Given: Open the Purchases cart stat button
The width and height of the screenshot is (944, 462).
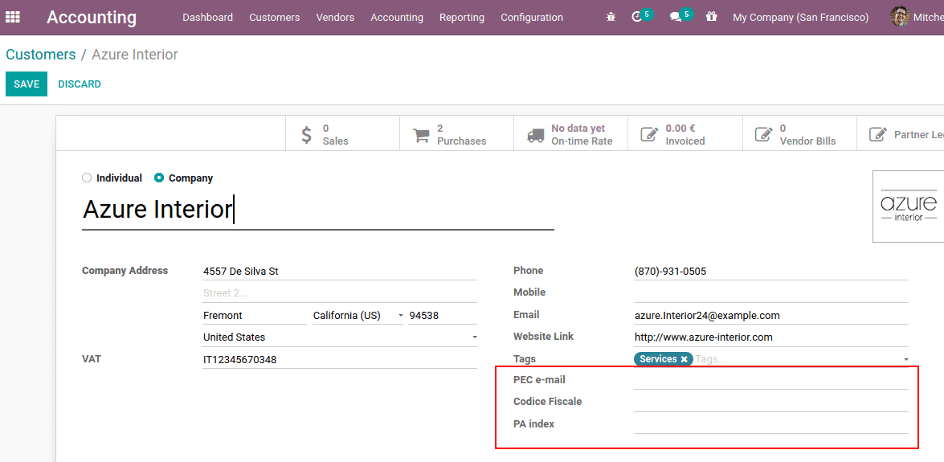Looking at the screenshot, I should tap(456, 134).
